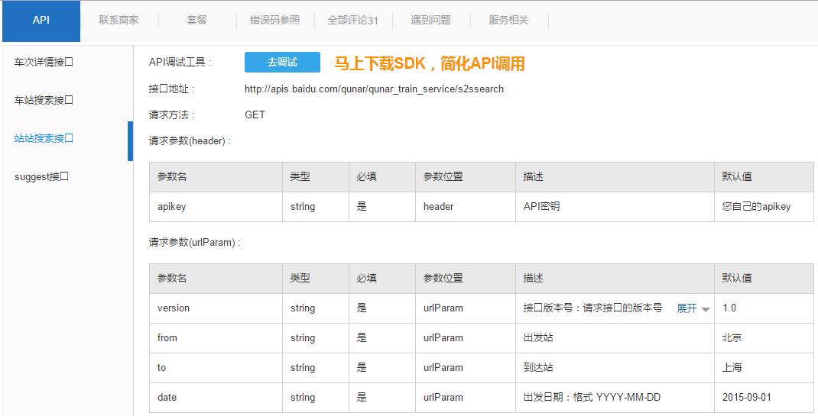The height and width of the screenshot is (416, 818).
Task: Click the 北京 default value cell
Action: point(732,338)
